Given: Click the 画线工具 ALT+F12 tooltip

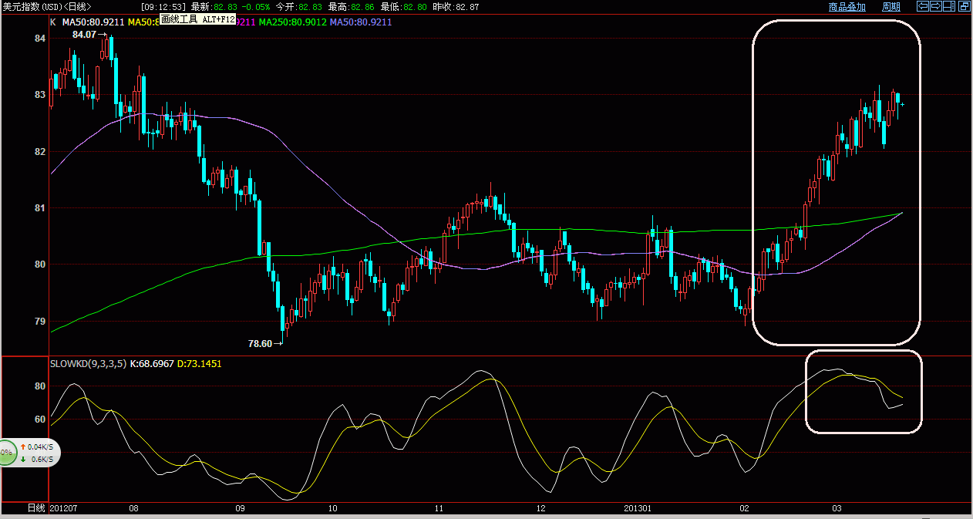Looking at the screenshot, I should click(x=197, y=19).
